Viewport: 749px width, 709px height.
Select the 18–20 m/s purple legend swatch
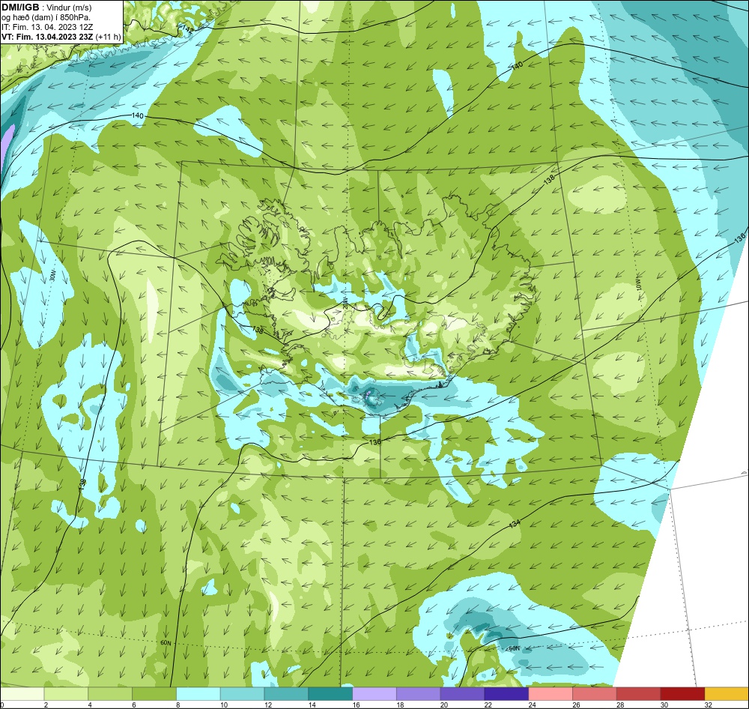419,693
